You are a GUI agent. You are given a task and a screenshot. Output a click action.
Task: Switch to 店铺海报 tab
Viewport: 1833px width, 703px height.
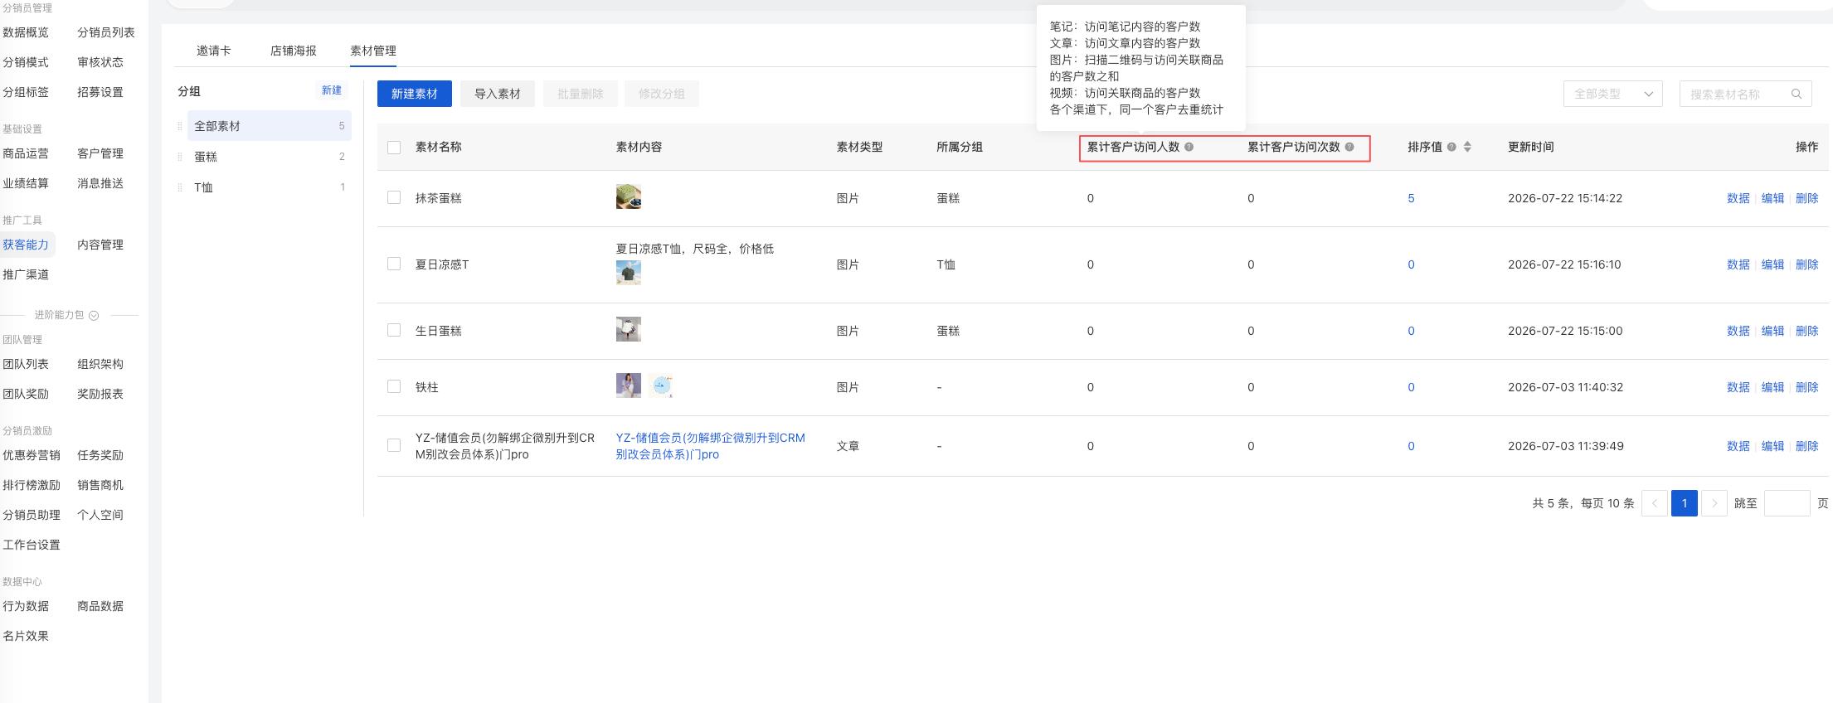[293, 51]
